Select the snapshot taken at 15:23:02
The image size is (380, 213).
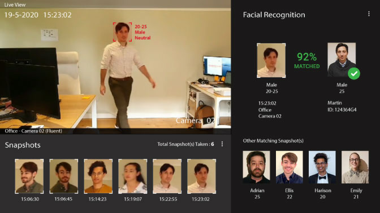(201, 176)
